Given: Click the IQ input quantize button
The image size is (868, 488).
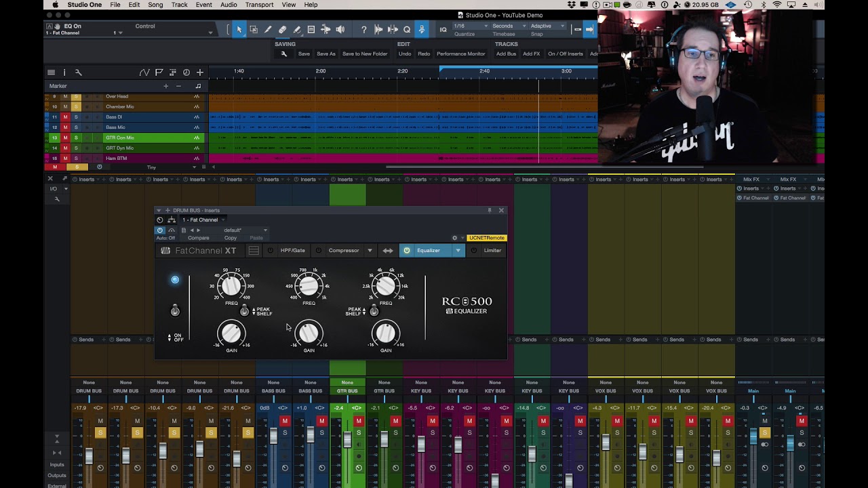Looking at the screenshot, I should click(x=443, y=29).
